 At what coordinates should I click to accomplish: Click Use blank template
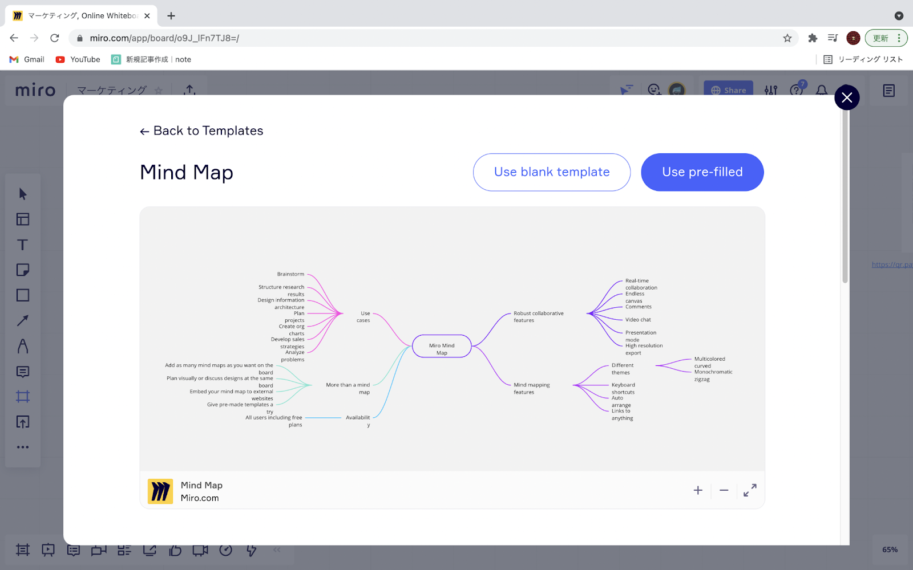tap(552, 172)
